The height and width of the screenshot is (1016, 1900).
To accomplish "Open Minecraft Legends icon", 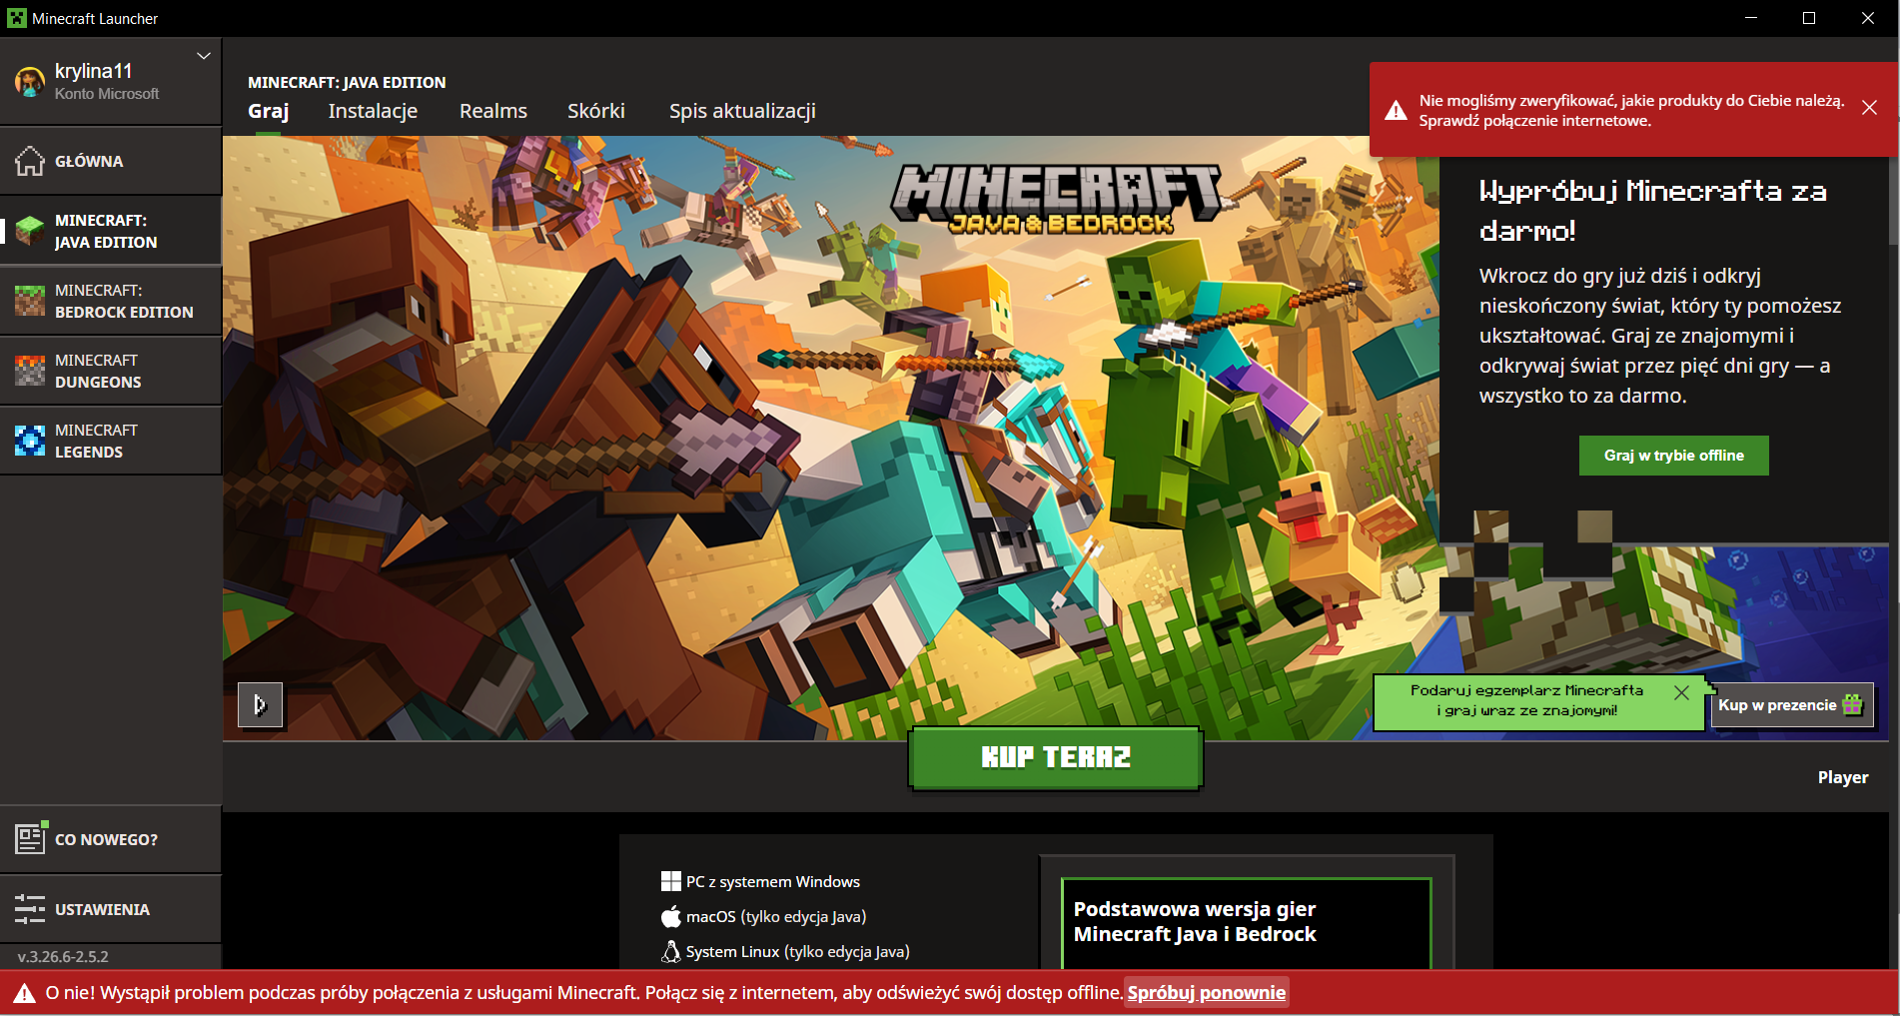I will tap(30, 441).
